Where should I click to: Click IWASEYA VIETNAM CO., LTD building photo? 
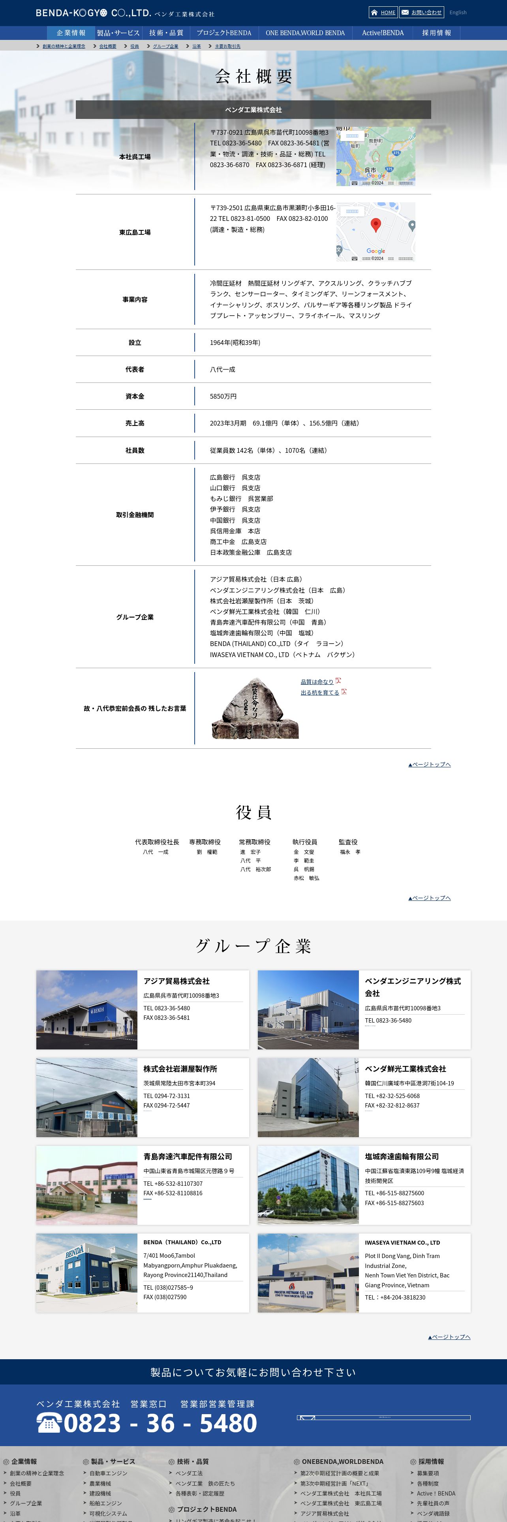(x=308, y=1273)
